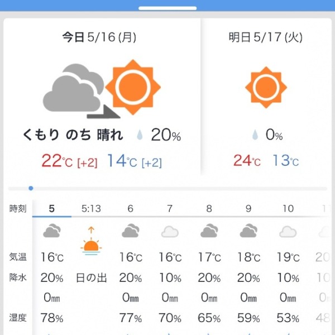Select the 5 o'clock hour tab
This screenshot has height=335, width=335.
52,209
